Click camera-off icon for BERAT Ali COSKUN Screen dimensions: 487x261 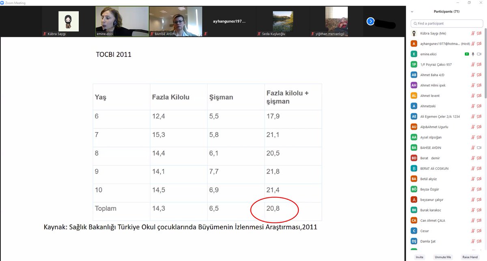479,168
